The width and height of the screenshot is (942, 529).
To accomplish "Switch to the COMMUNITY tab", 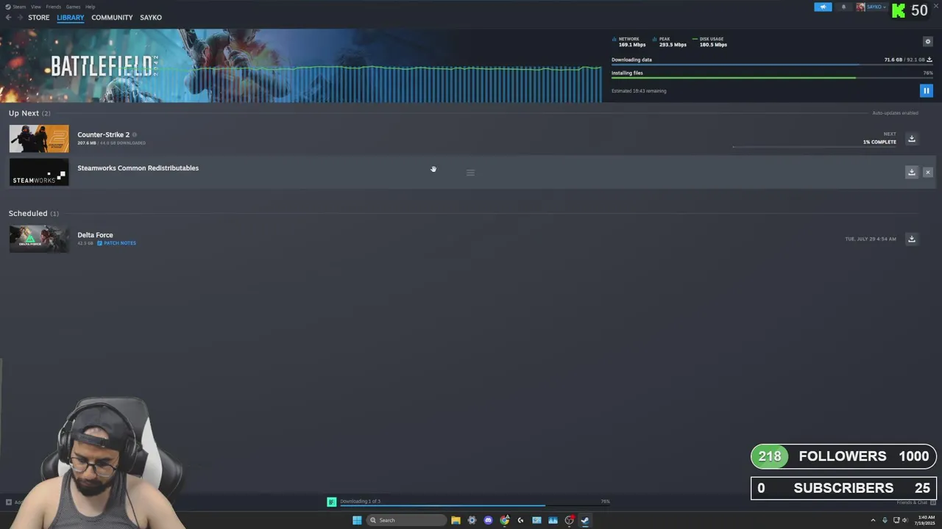I will pos(112,18).
